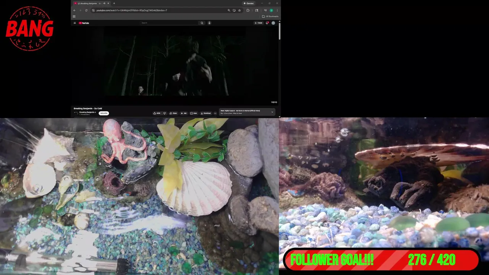Download the So Cold video
Image resolution: width=489 pixels, height=275 pixels.
(x=206, y=113)
